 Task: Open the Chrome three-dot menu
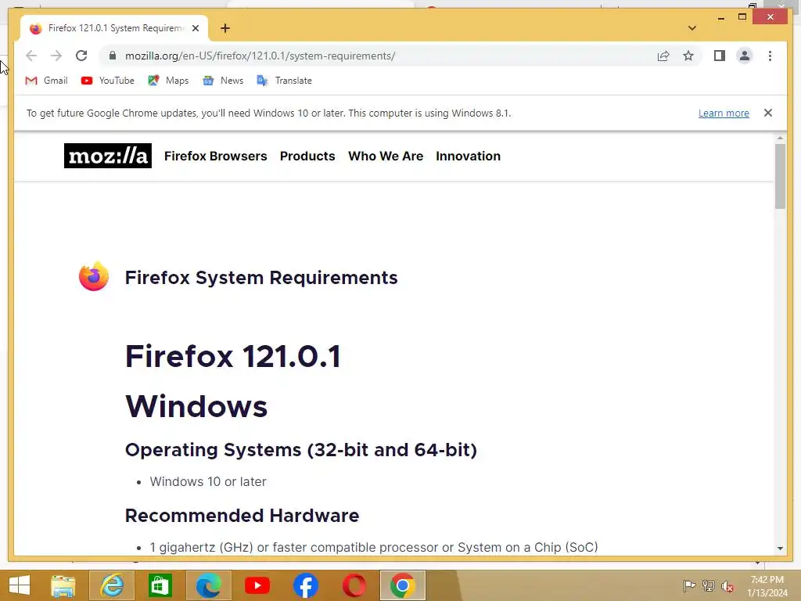[x=770, y=56]
